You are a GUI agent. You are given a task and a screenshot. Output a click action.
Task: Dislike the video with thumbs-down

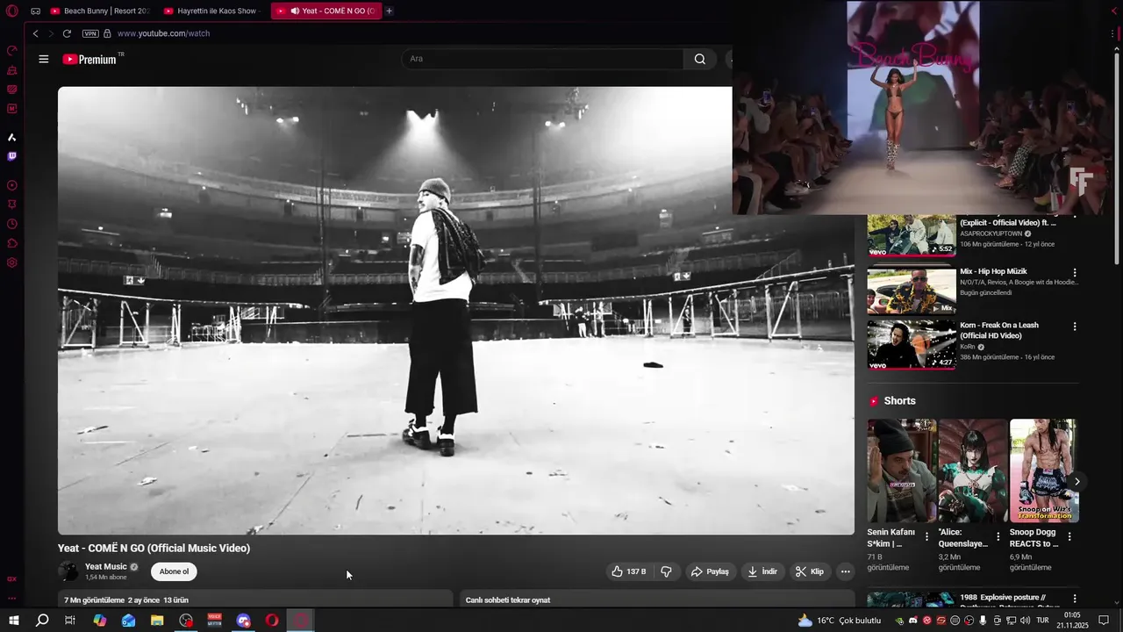667,571
